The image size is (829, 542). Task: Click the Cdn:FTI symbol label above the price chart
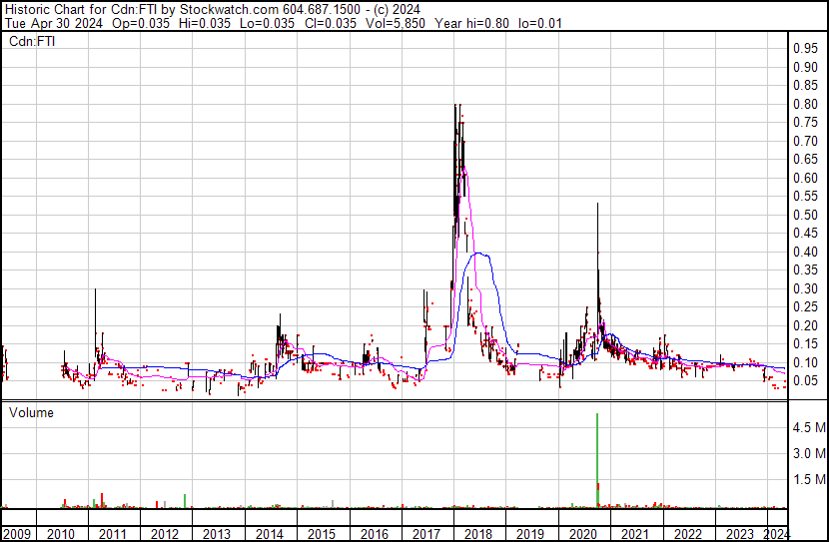click(32, 42)
